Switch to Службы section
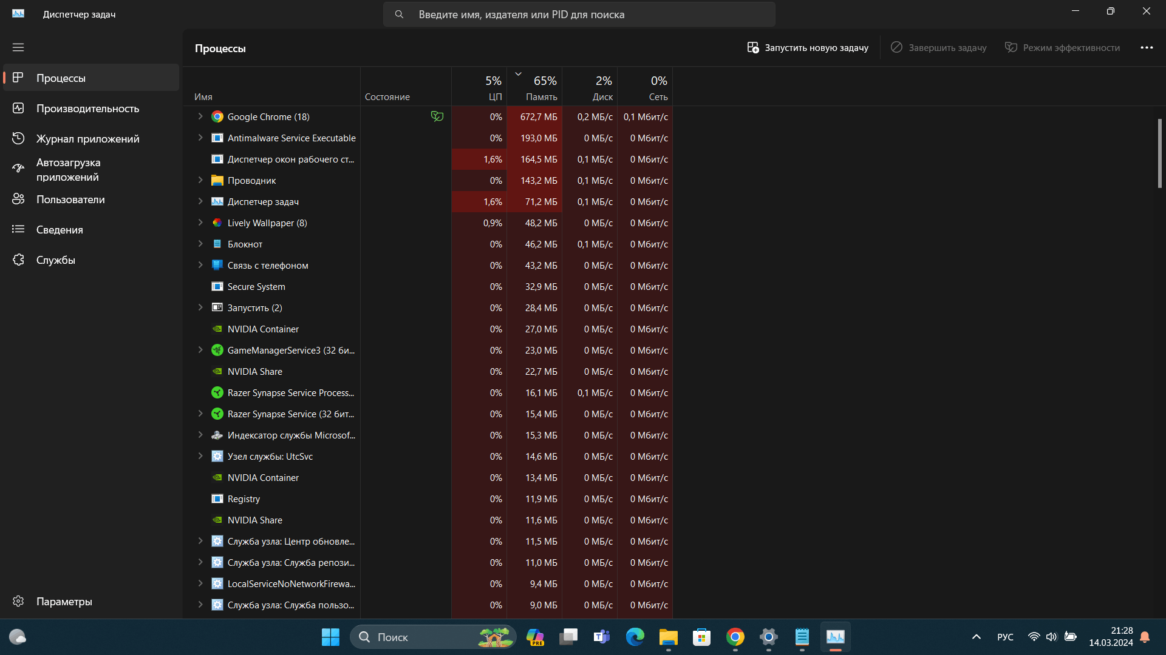1166x655 pixels. [x=91, y=260]
